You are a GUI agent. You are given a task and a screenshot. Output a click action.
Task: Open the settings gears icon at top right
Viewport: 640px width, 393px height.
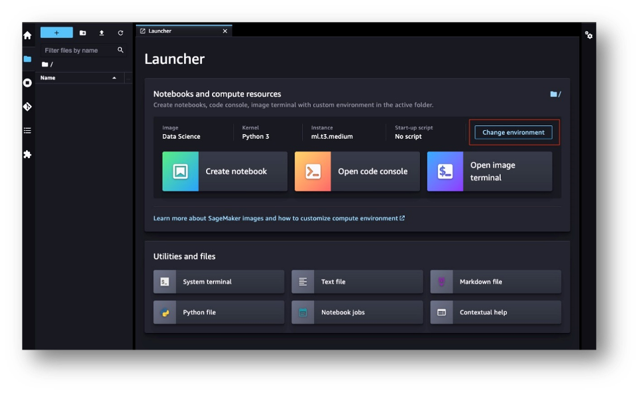pos(589,35)
